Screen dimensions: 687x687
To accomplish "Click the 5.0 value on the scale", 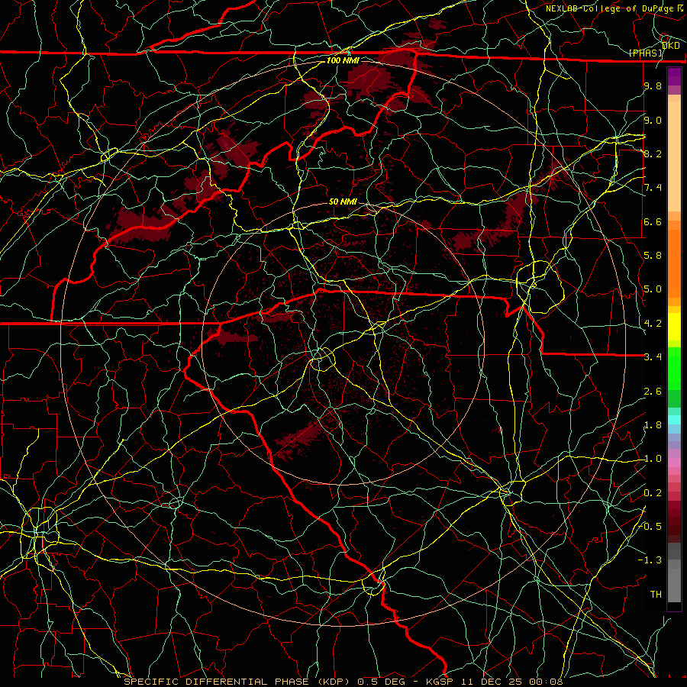I will point(653,289).
